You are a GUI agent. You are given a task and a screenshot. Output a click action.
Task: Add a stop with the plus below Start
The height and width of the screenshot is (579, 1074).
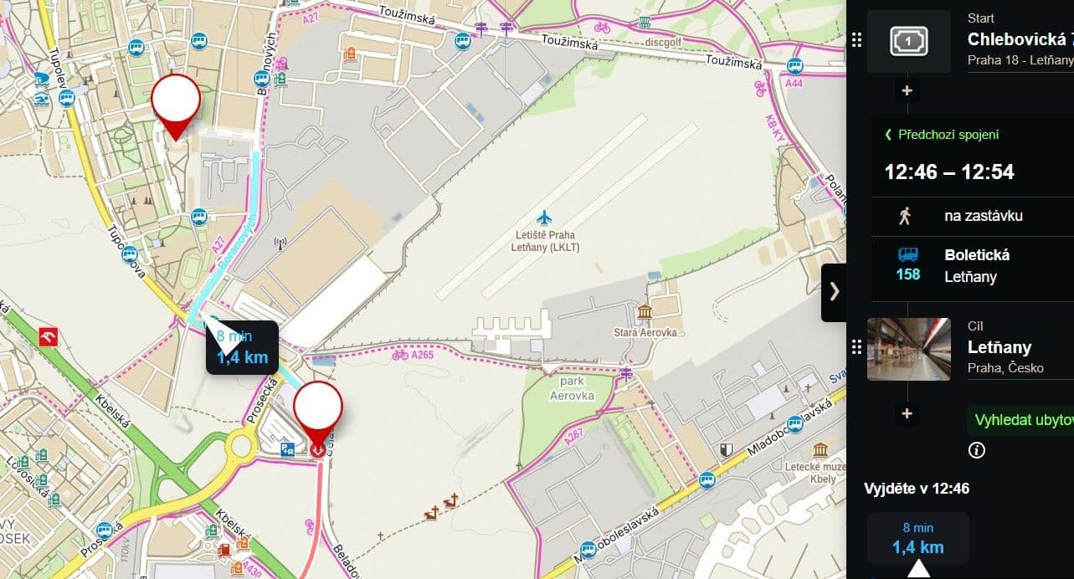coord(907,90)
